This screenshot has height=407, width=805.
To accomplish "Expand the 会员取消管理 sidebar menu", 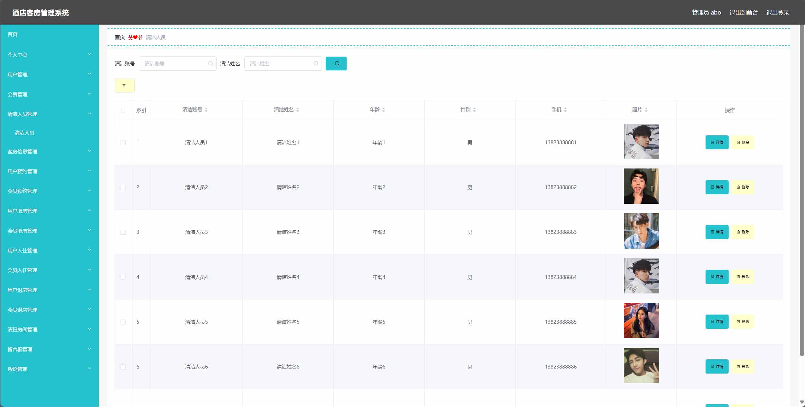I will pyautogui.click(x=49, y=231).
